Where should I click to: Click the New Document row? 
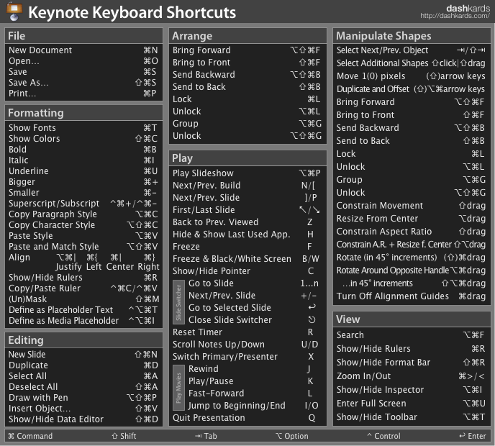coord(83,50)
